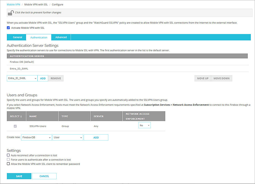
Task: Switch to the Advanced tab
Action: [x=61, y=37]
